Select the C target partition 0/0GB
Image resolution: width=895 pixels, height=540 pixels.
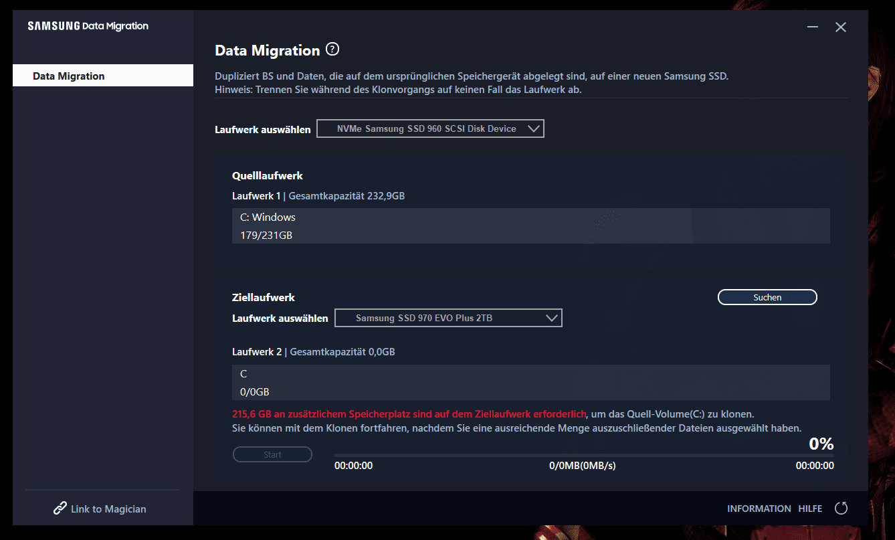click(x=531, y=382)
